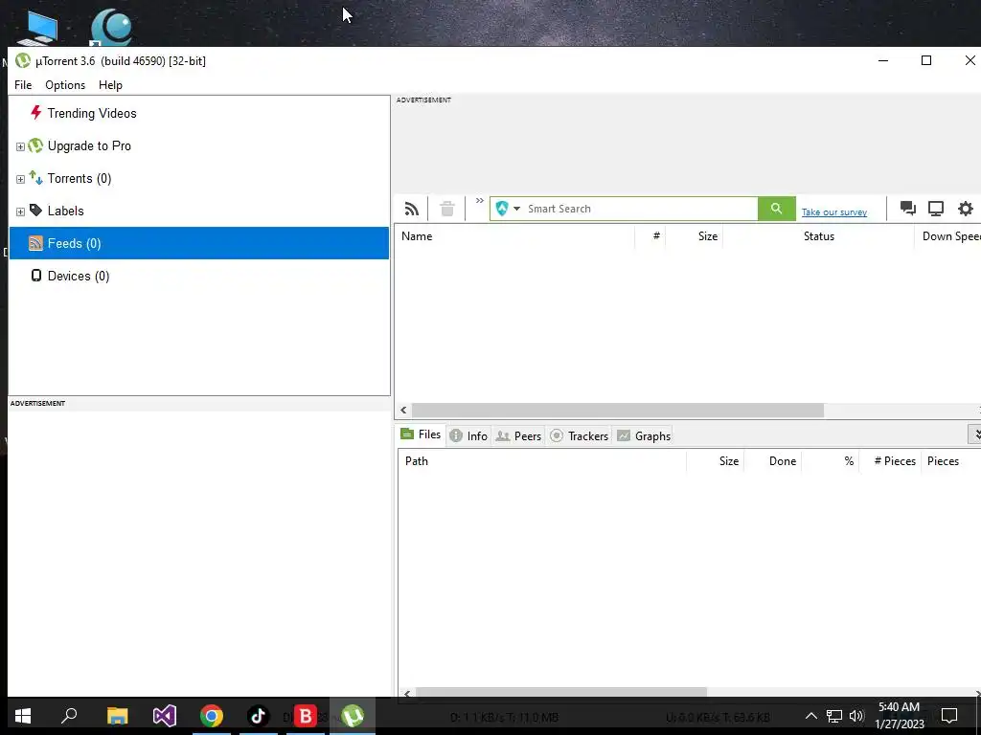Expand the Labels tree node
Screen dimensions: 981x735
20,212
